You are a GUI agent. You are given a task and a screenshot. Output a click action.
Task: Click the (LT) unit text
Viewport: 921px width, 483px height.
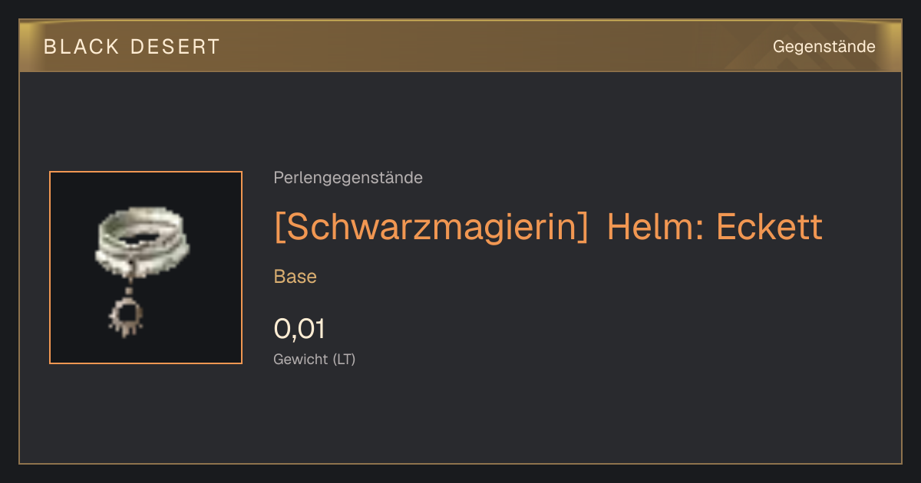coord(344,359)
